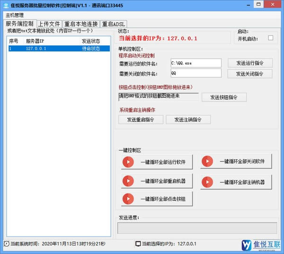Enable the 开机启动 checkbox
284x254 pixels.
coord(271,38)
